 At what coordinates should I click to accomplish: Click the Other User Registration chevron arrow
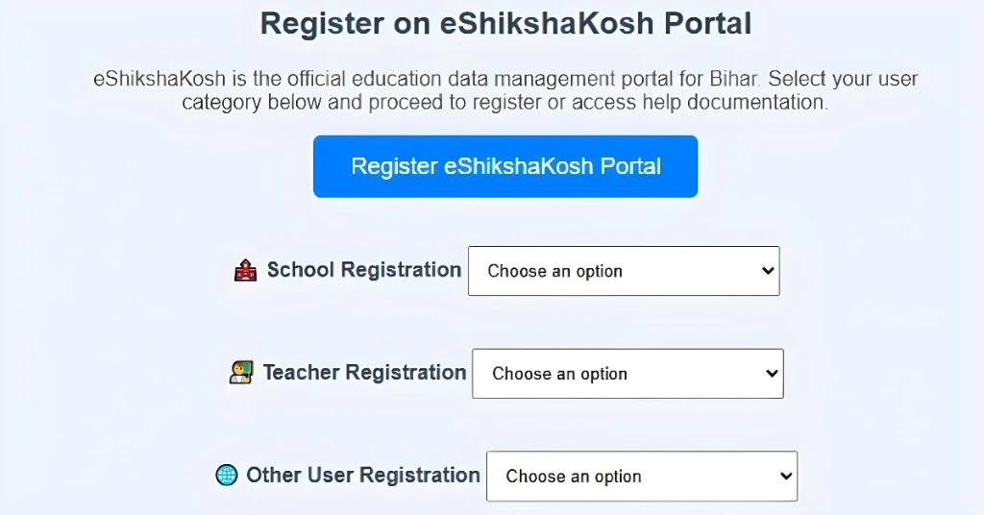(785, 477)
